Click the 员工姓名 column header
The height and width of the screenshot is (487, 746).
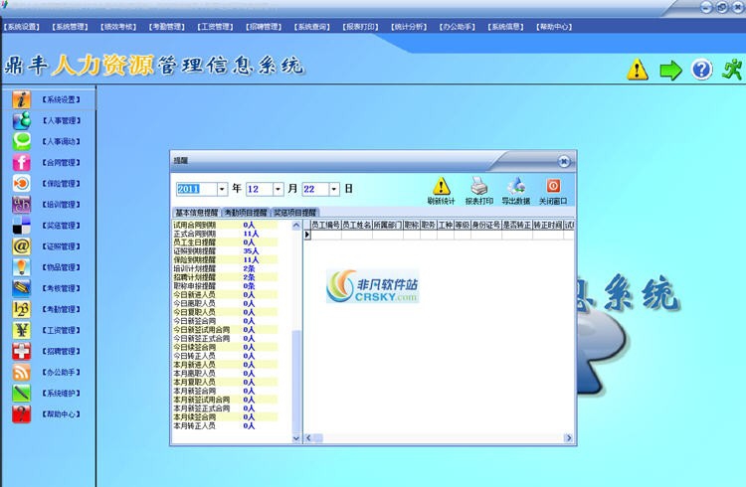tap(357, 225)
